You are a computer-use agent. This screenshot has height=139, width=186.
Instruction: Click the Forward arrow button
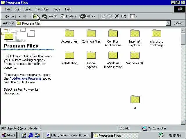tap(25, 16)
